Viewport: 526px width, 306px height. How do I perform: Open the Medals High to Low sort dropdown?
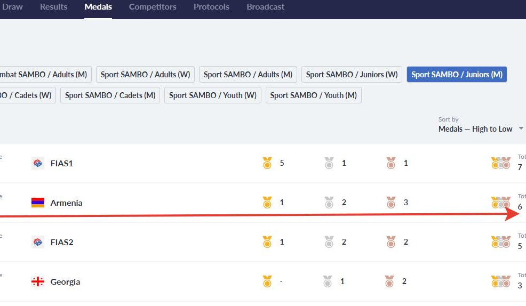(480, 128)
